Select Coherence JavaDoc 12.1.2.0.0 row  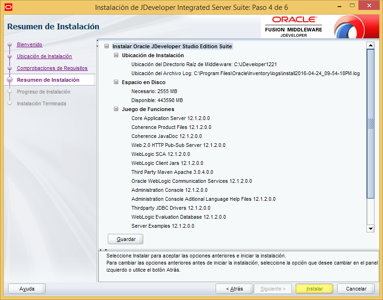tap(166, 136)
